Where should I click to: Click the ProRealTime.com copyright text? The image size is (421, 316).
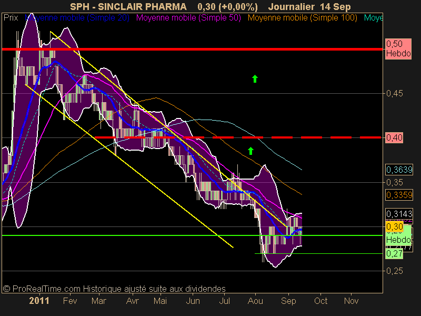[x=114, y=289]
